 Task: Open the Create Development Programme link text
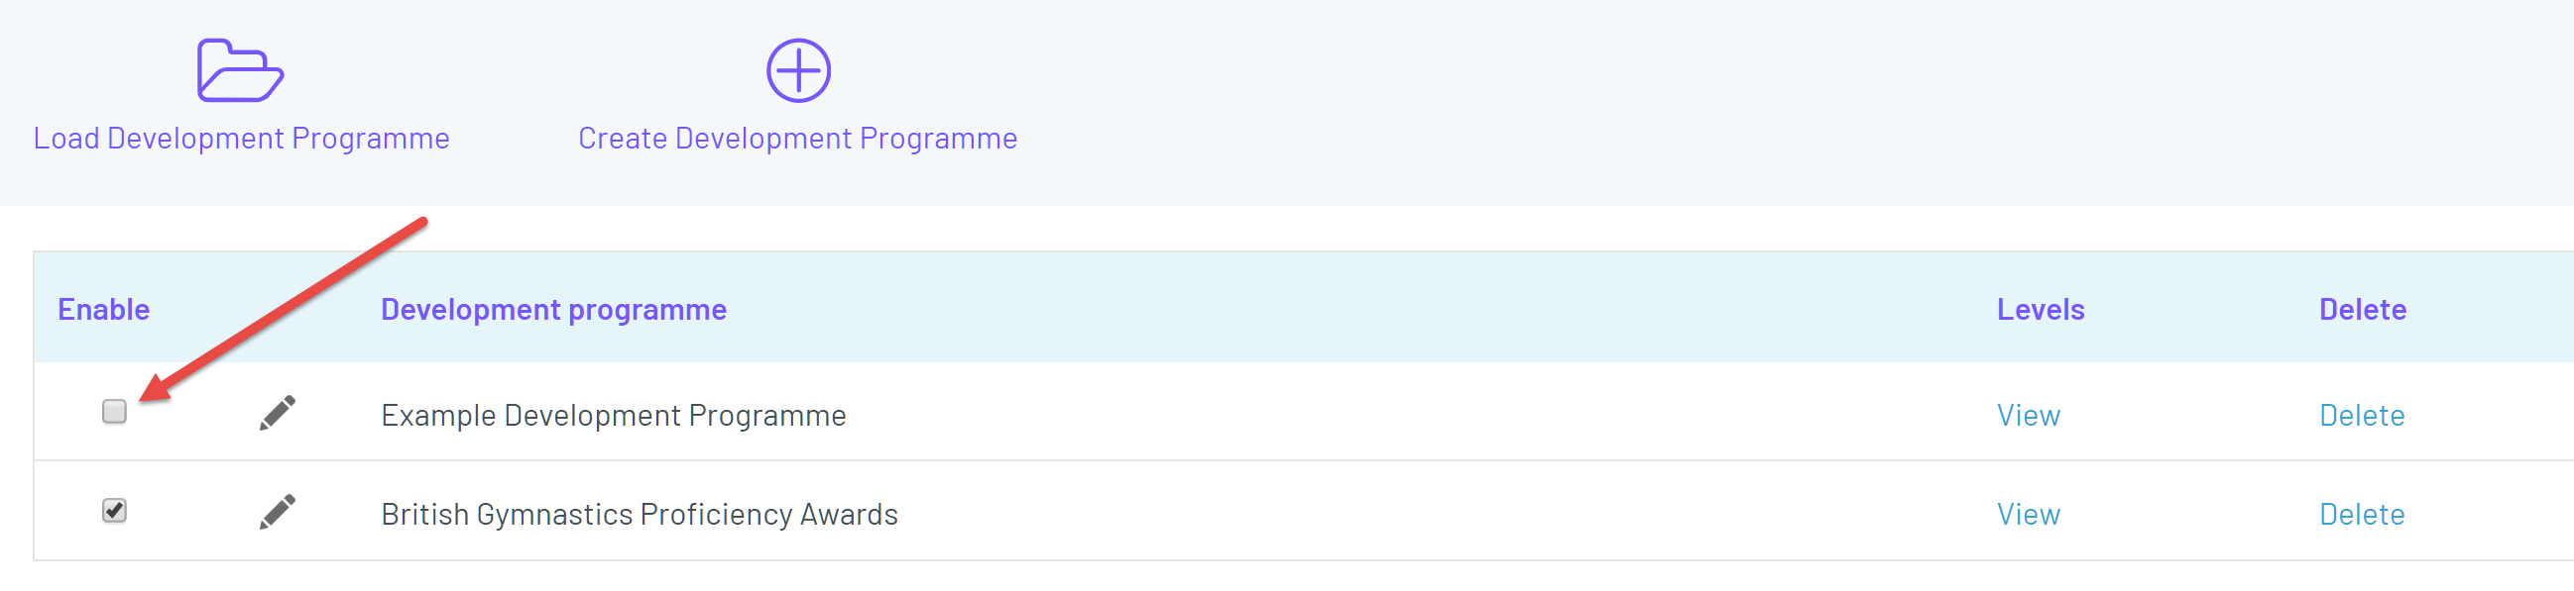(797, 138)
